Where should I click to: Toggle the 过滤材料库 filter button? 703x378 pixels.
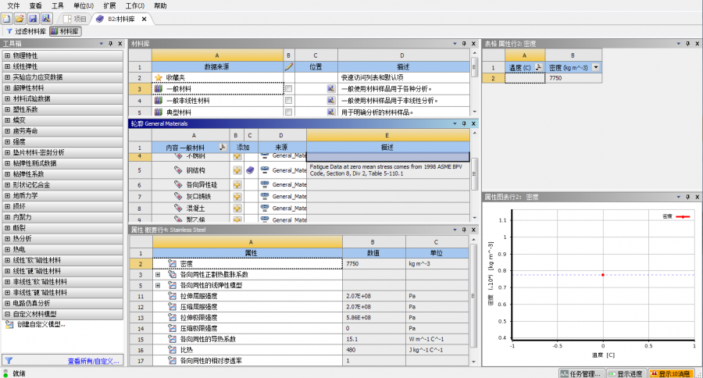coord(26,31)
